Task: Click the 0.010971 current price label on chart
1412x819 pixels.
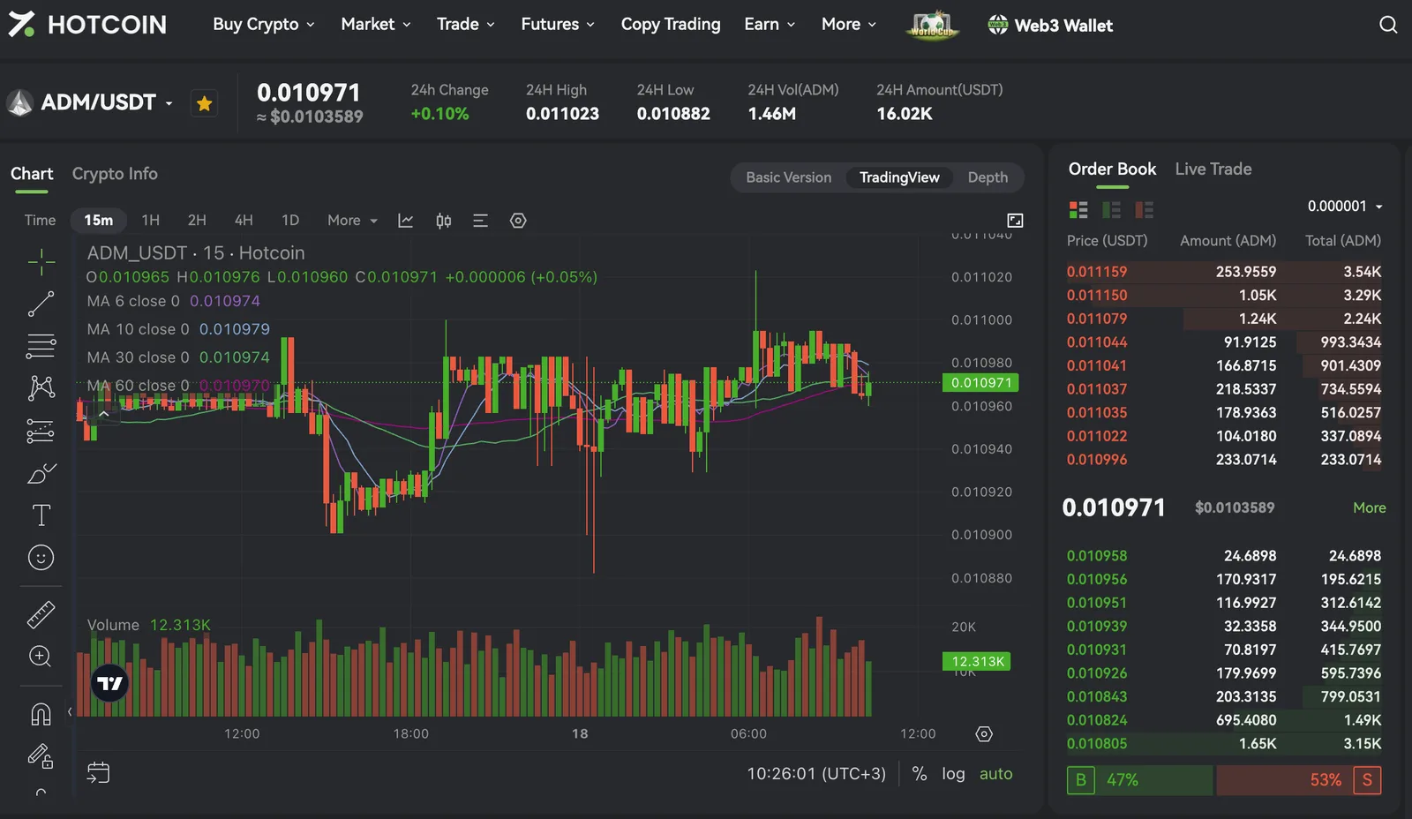Action: click(x=980, y=383)
